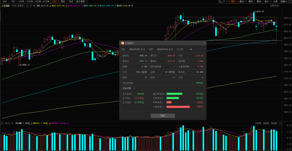
Task: Zoom out the chart with the minus icon
Action: [x=228, y=1]
